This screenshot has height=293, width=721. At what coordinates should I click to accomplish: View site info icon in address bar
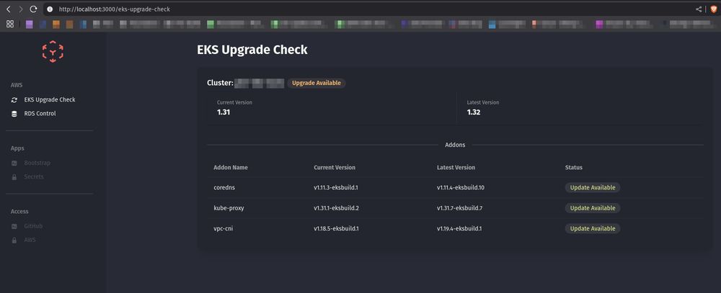click(50, 9)
